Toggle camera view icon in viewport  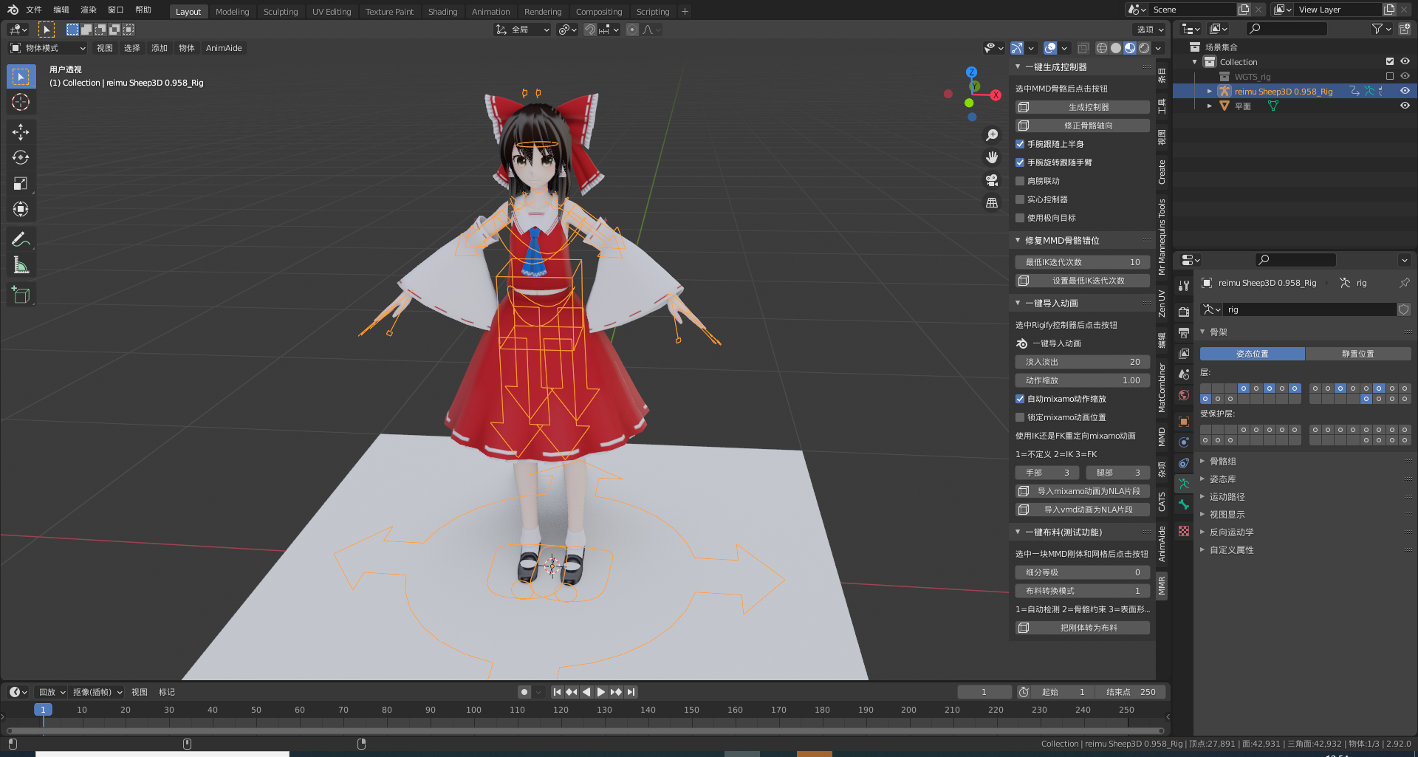click(992, 179)
